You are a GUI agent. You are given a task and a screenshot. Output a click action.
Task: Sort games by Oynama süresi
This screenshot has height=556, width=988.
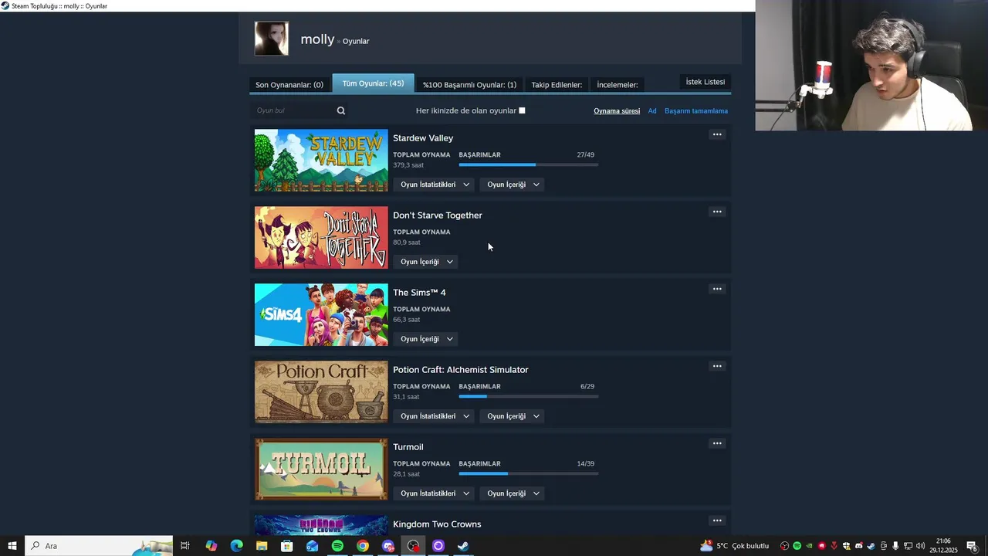click(x=617, y=111)
